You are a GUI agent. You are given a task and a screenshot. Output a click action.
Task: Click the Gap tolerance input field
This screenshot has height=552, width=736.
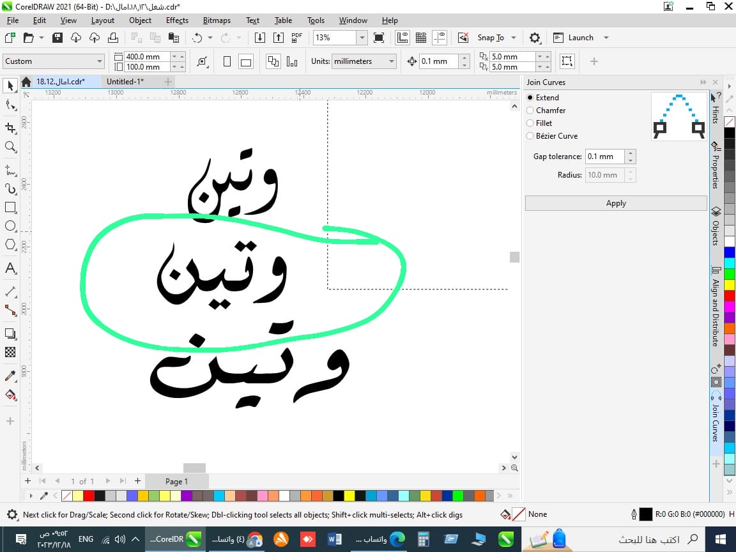coord(604,157)
